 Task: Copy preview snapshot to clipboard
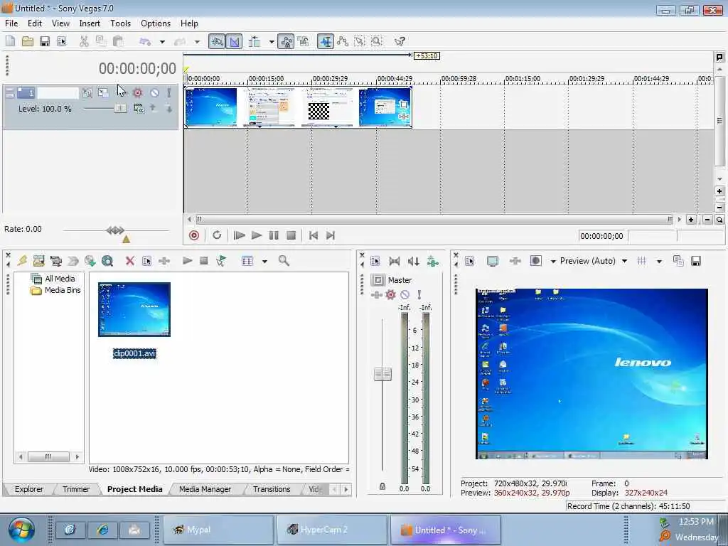[678, 261]
